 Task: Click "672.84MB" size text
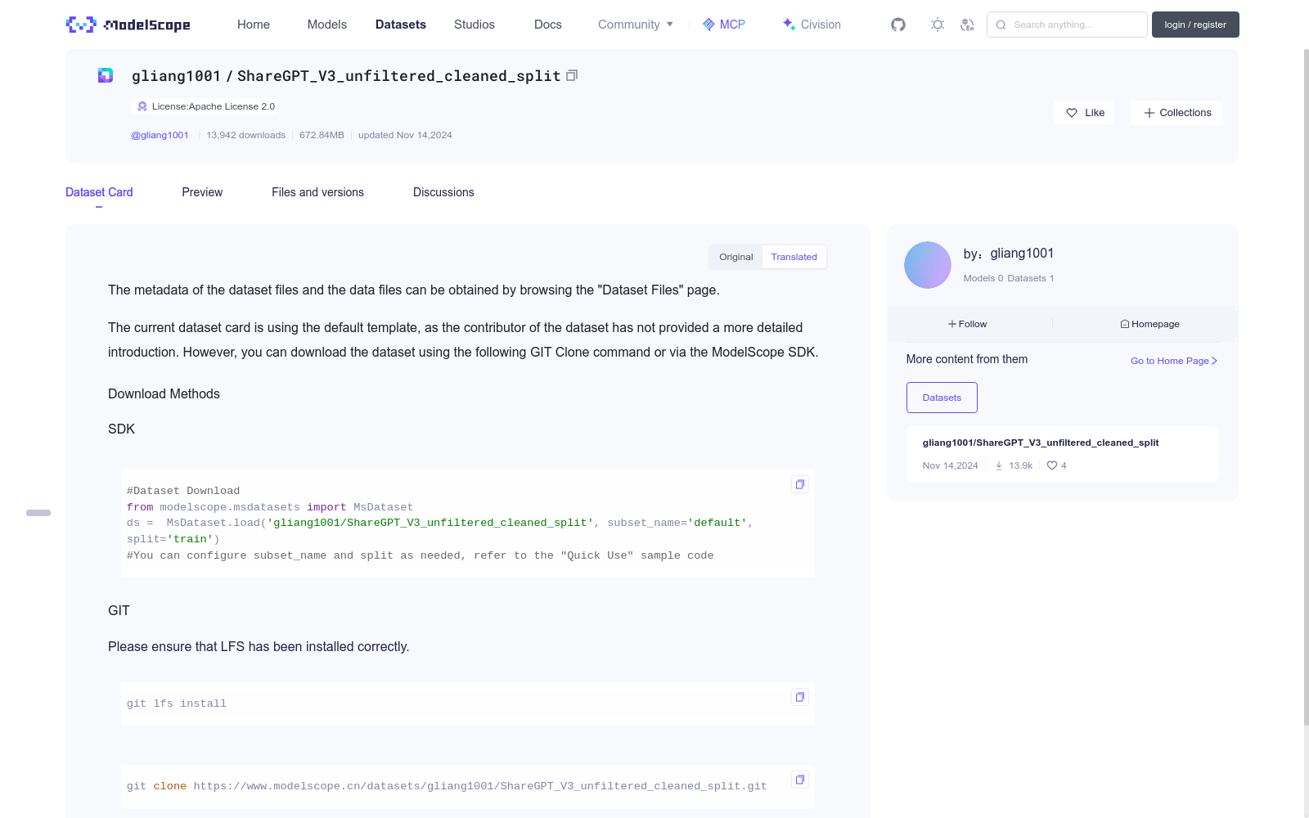322,135
